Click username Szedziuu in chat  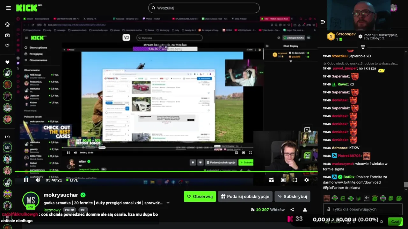tap(340, 56)
